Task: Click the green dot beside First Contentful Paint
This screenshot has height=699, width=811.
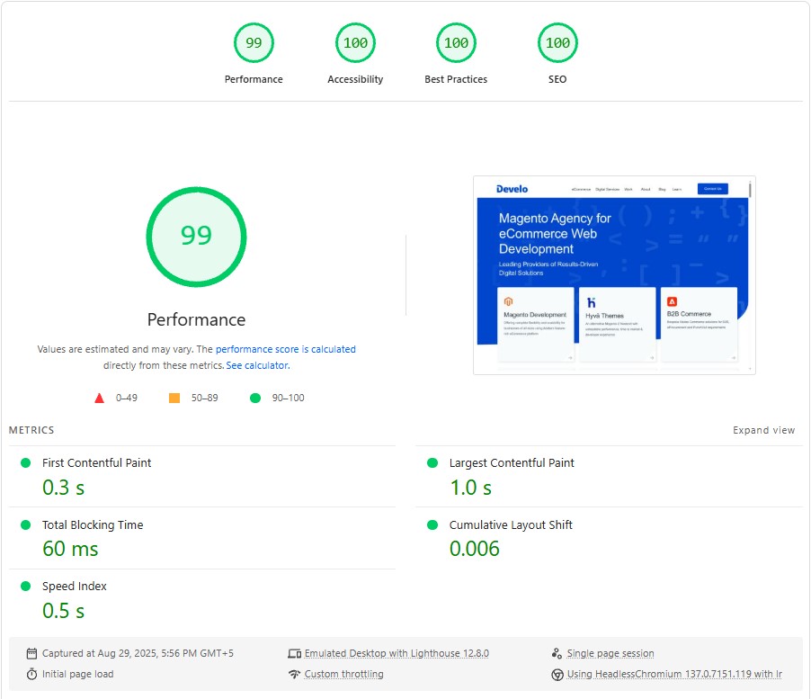Action: click(24, 462)
